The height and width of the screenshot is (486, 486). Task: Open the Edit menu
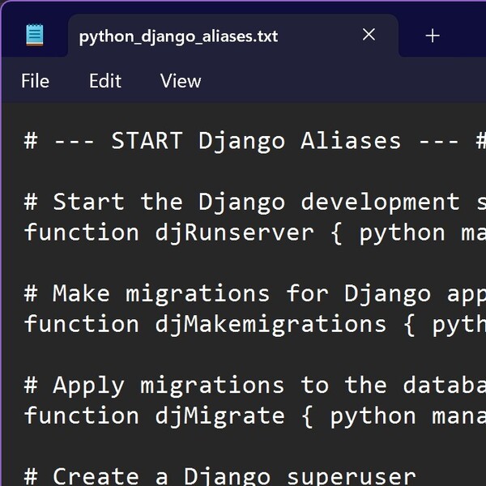click(105, 81)
